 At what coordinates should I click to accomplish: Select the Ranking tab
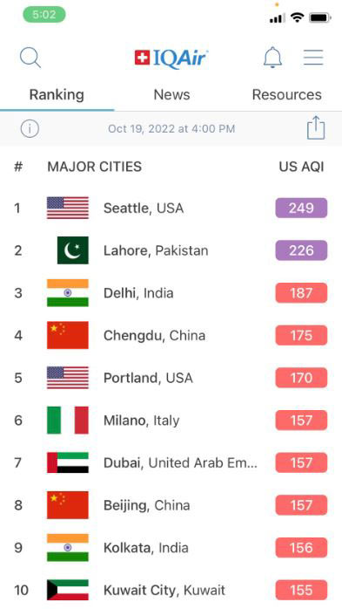[57, 95]
